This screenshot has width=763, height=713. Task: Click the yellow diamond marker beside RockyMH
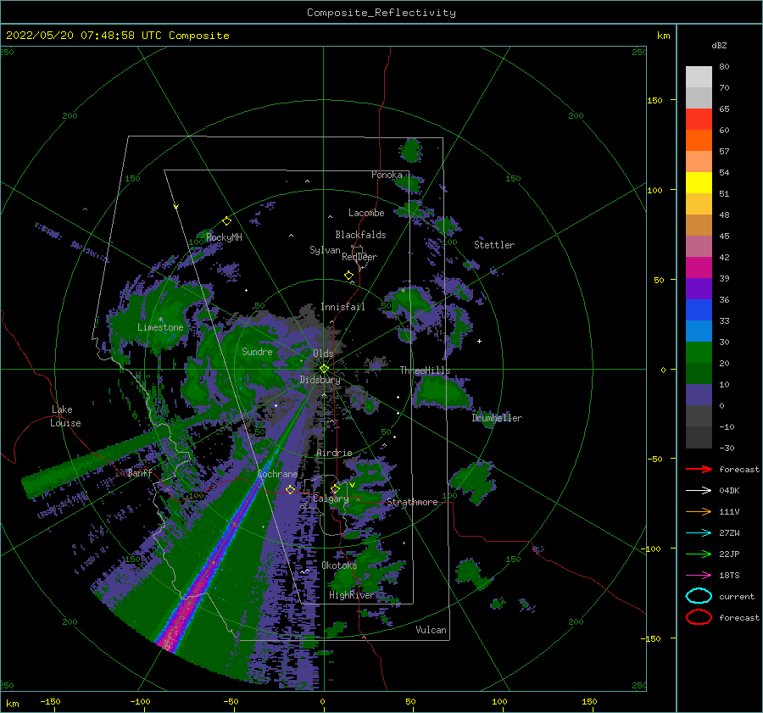pos(226,221)
